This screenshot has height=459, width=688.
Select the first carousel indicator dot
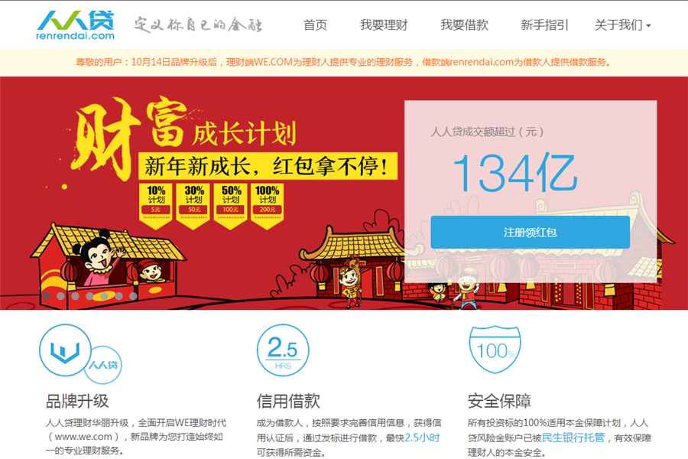click(46, 295)
